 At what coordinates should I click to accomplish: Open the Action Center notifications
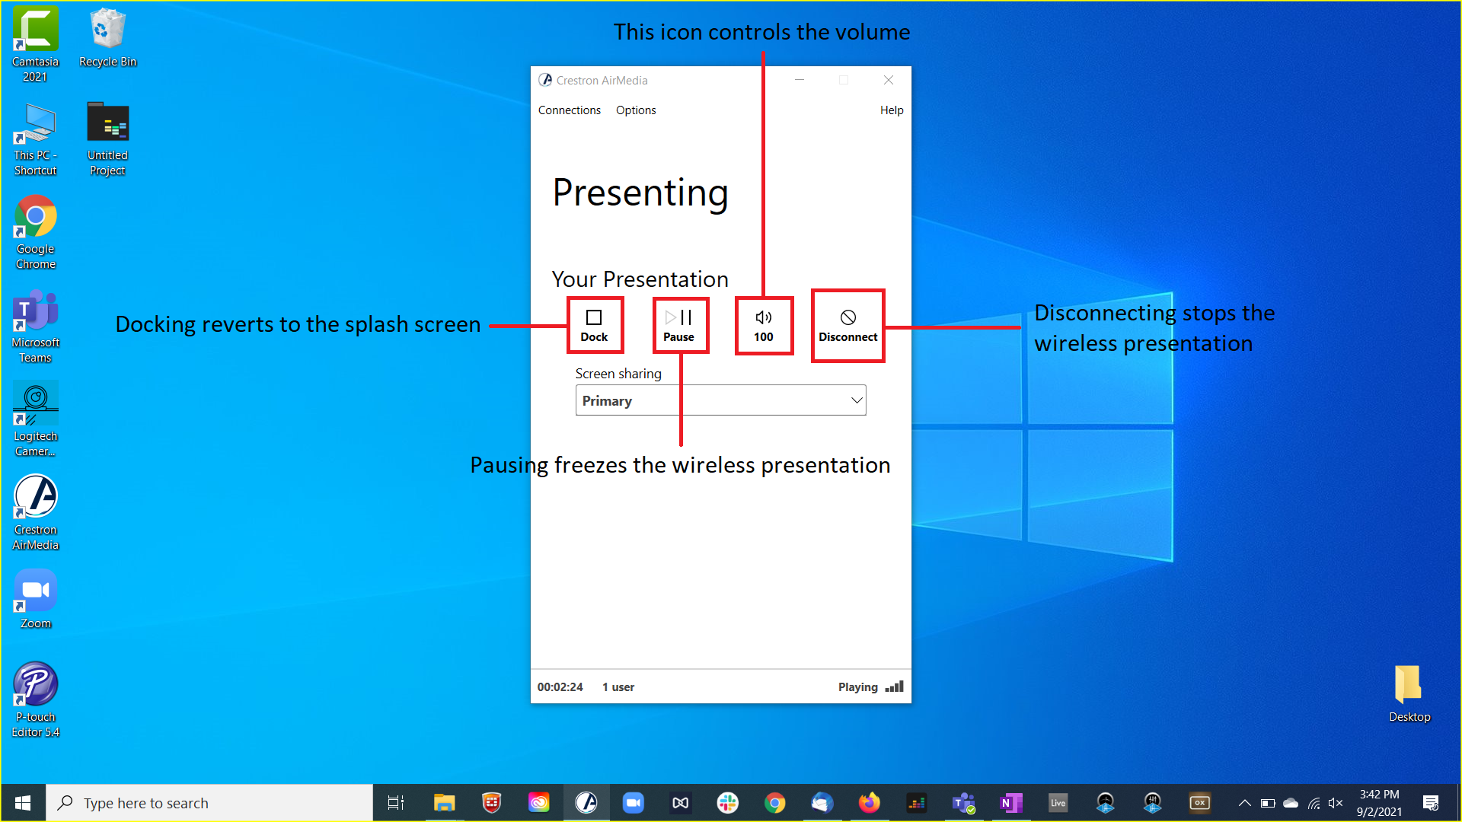coord(1431,803)
